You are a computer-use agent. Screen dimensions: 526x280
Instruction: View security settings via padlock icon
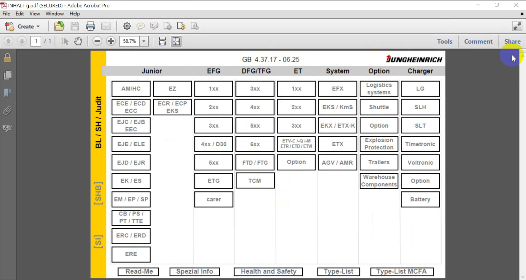pyautogui.click(x=7, y=58)
